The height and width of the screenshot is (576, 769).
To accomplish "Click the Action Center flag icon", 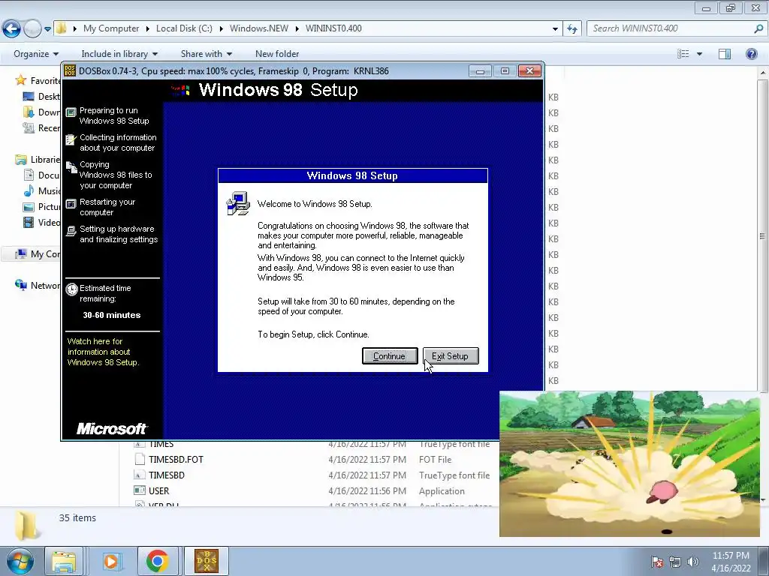I will [657, 562].
